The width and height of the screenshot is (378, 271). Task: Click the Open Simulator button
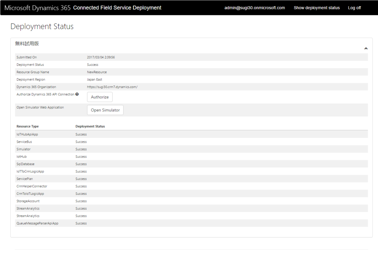(x=105, y=110)
